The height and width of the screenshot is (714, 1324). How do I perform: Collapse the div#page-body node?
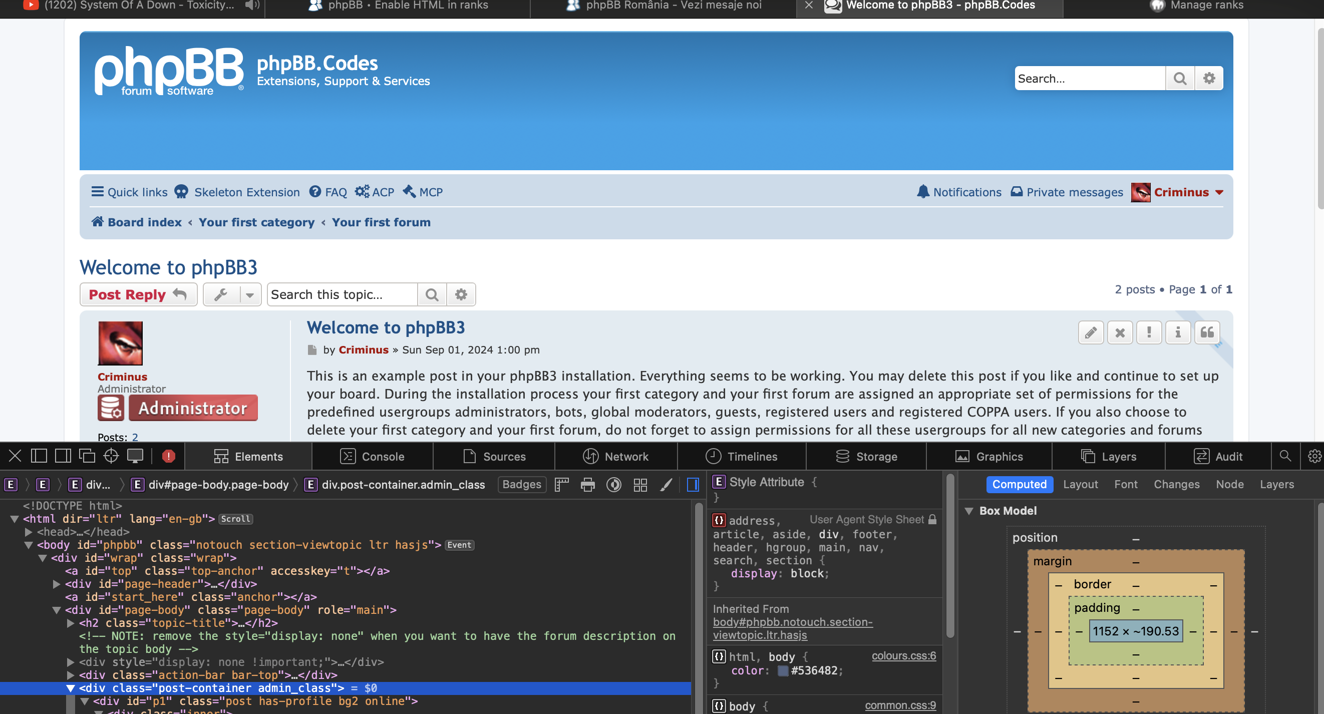point(57,610)
